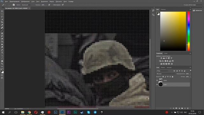The image size is (204, 115).
Task: Select the Lasso tool
Action: pyautogui.click(x=2, y=17)
